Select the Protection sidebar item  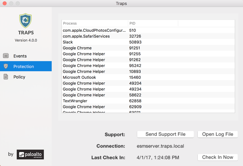pos(24,67)
